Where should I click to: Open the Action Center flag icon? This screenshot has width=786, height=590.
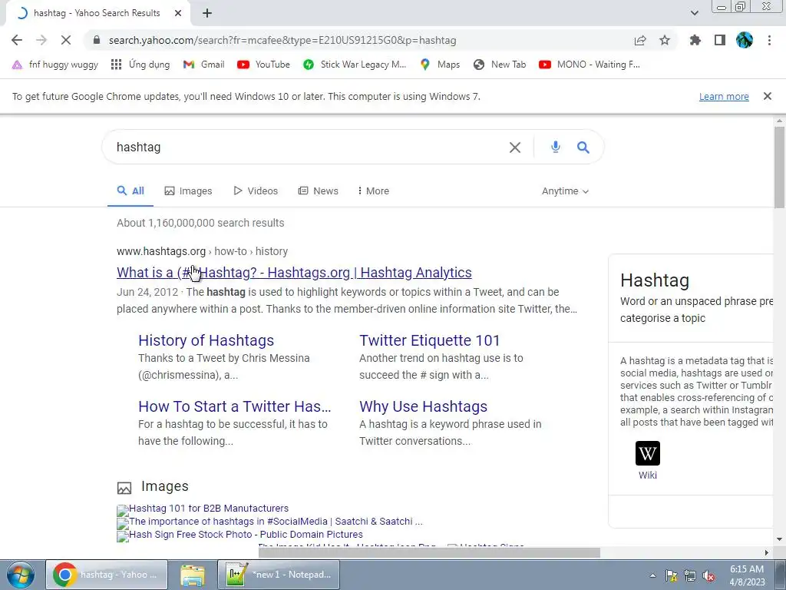tap(671, 576)
